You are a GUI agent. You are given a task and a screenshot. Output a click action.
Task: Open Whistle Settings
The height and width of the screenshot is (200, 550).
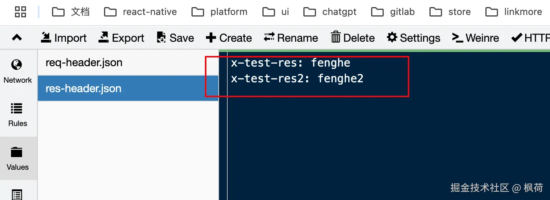pos(414,38)
